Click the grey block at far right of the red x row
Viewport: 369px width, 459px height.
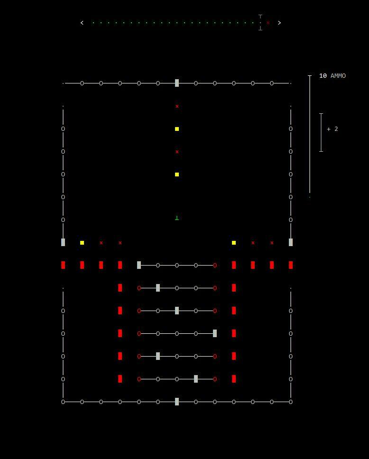click(291, 242)
